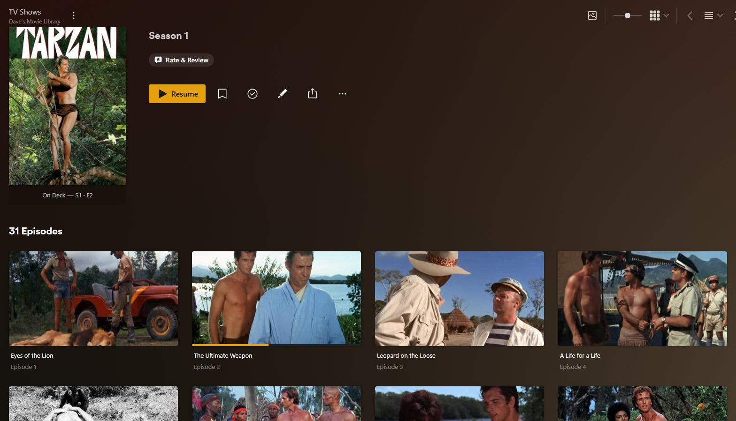Click the share icon next to pencil

point(313,94)
